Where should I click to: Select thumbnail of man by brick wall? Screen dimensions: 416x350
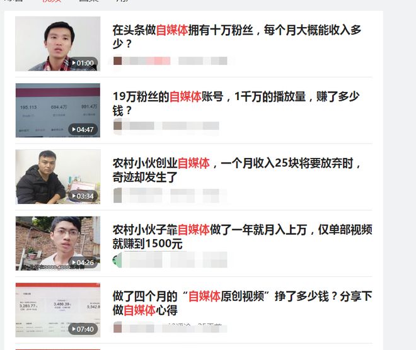(x=58, y=244)
